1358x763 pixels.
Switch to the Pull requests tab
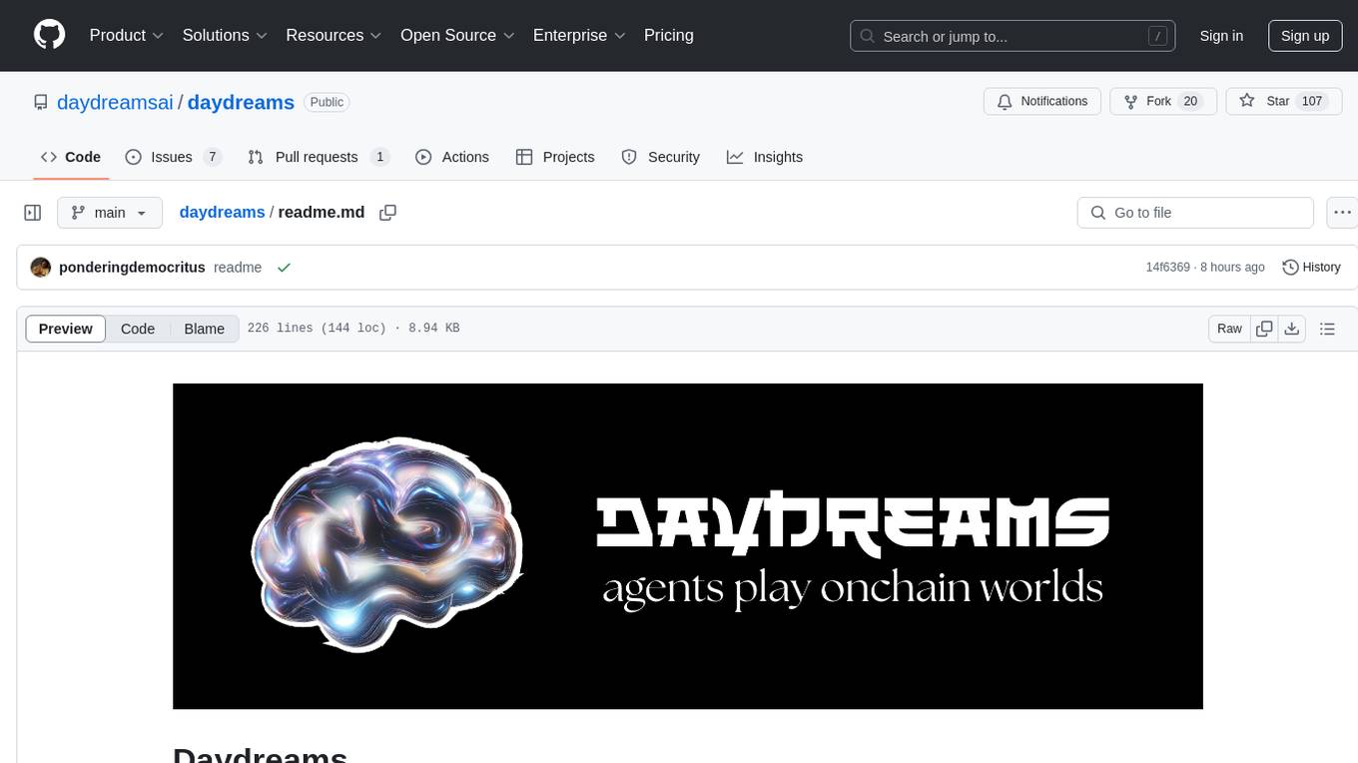pyautogui.click(x=318, y=157)
